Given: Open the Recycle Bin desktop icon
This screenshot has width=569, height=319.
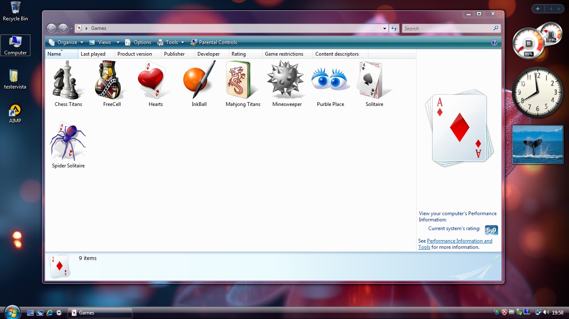Looking at the screenshot, I should (x=15, y=11).
